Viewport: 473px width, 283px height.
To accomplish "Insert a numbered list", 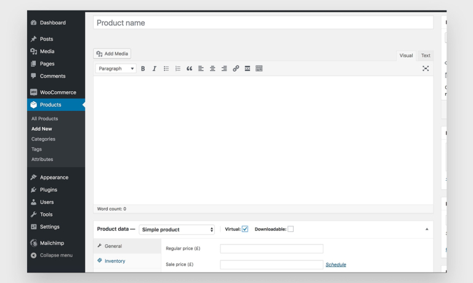I will coord(178,68).
